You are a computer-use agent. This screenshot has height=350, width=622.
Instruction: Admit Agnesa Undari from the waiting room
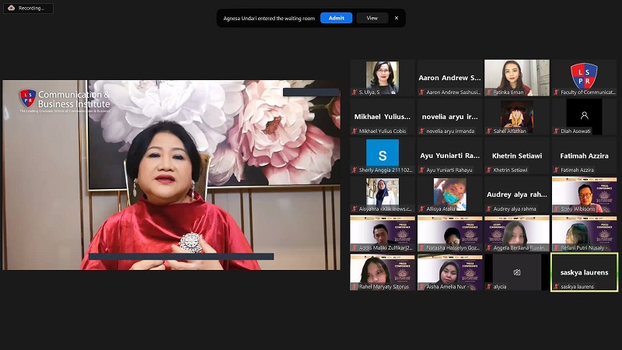click(x=336, y=18)
